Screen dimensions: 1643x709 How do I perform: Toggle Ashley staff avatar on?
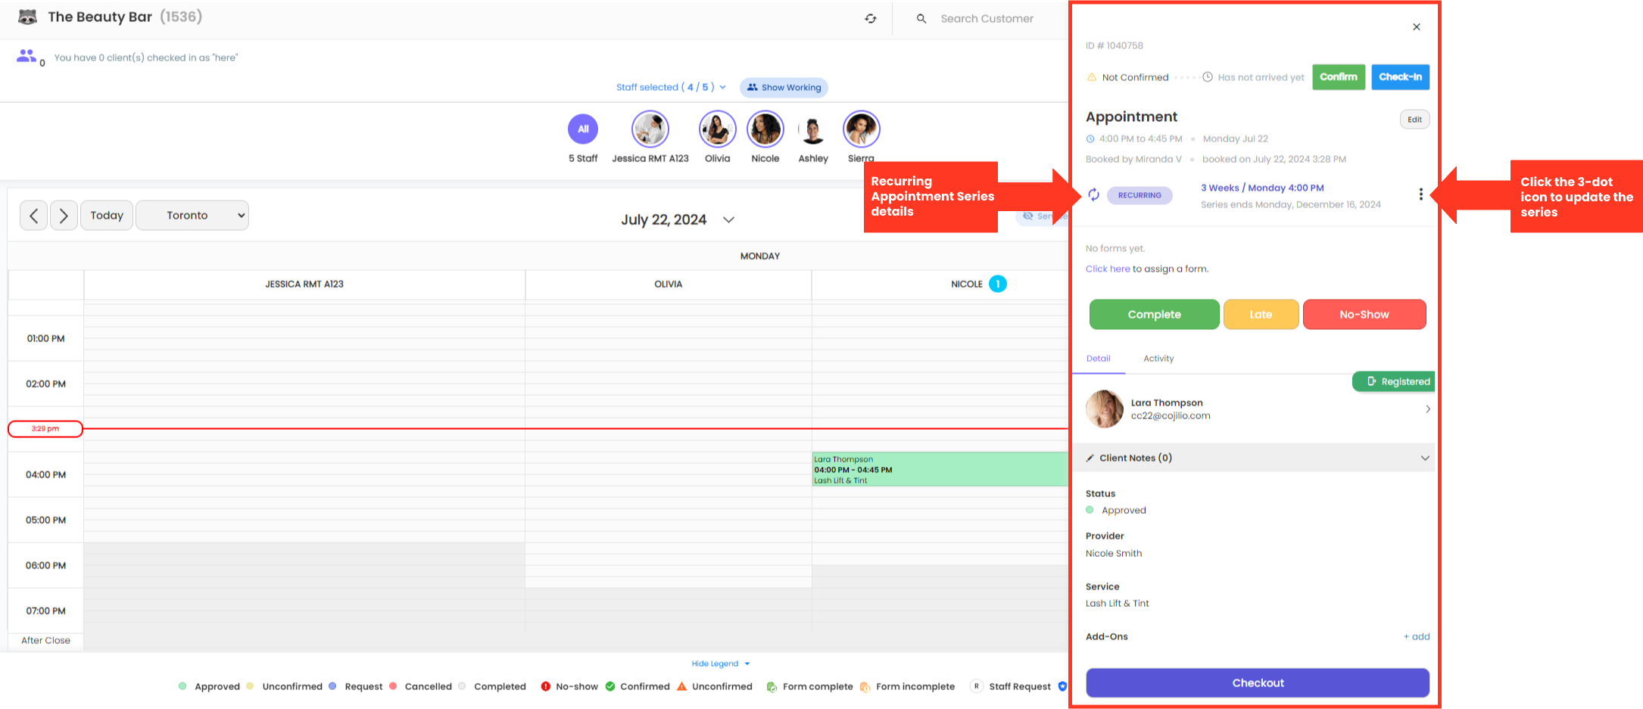click(813, 130)
